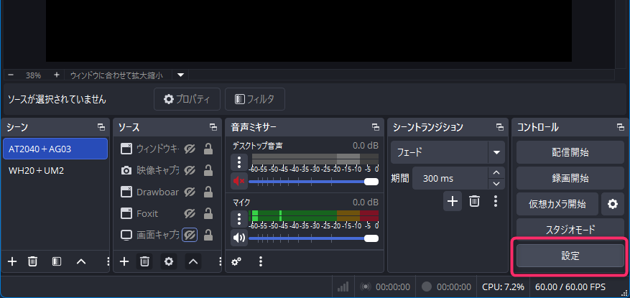
Task: Show the Foxit source via eye icon
Action: (190, 213)
